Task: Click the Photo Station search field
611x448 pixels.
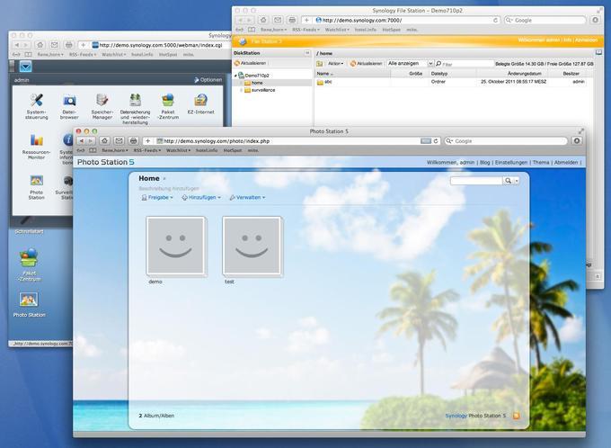Action: coord(475,181)
